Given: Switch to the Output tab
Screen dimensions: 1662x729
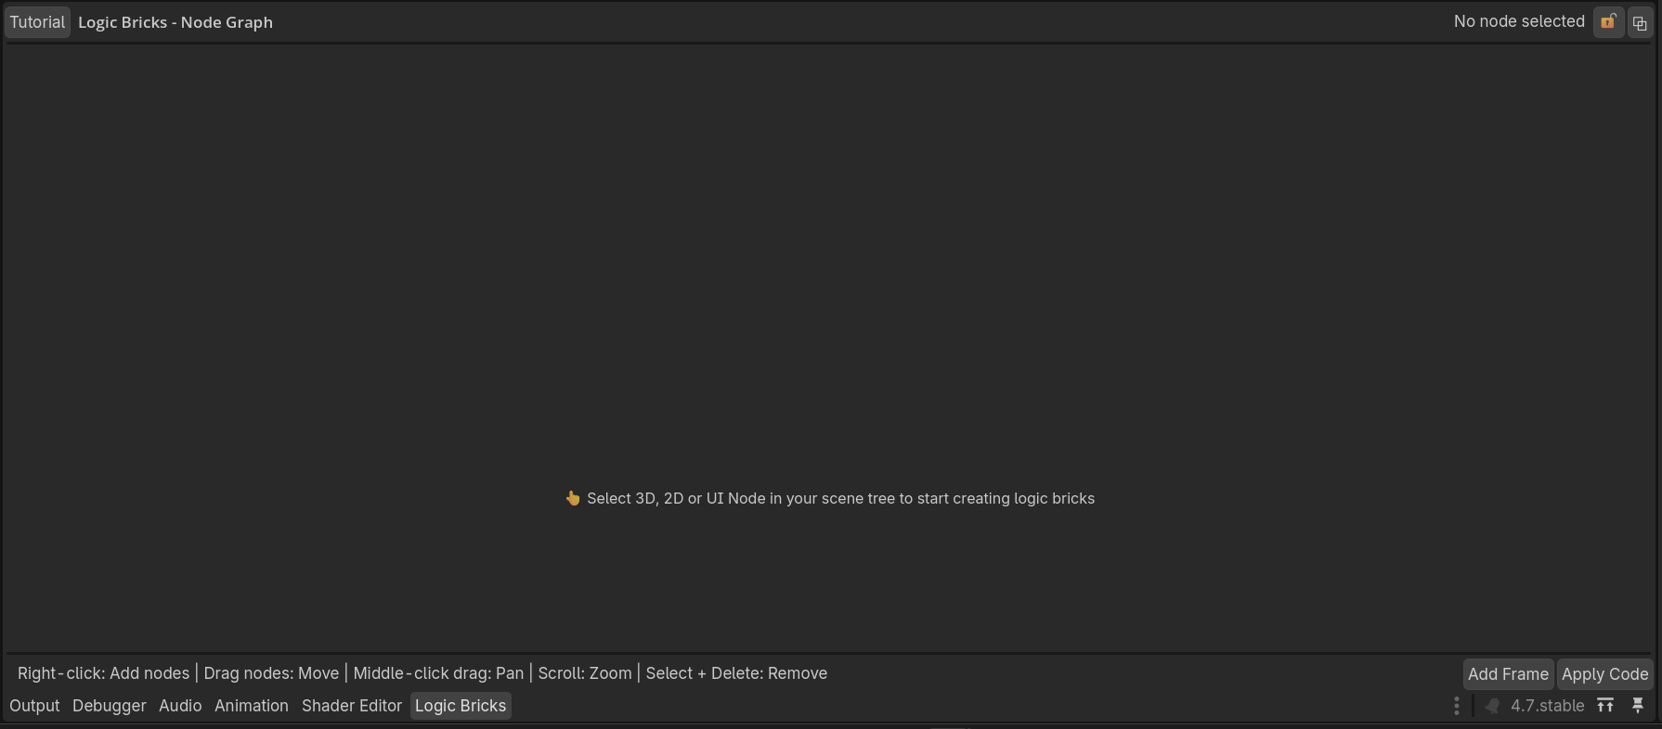Looking at the screenshot, I should 34,706.
